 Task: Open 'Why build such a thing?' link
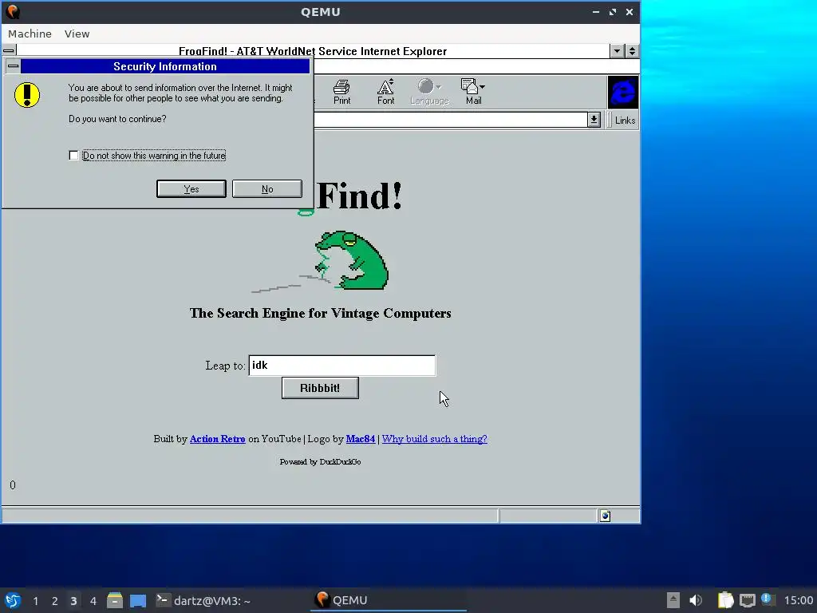[x=435, y=439]
